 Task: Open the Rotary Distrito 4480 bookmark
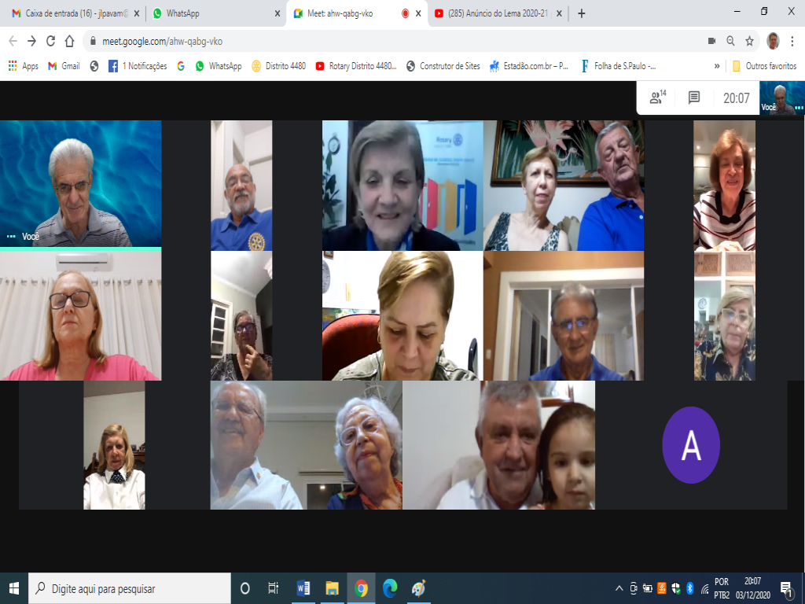pyautogui.click(x=356, y=66)
